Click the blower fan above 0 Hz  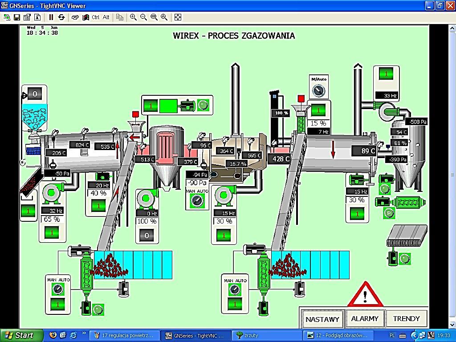(x=147, y=199)
